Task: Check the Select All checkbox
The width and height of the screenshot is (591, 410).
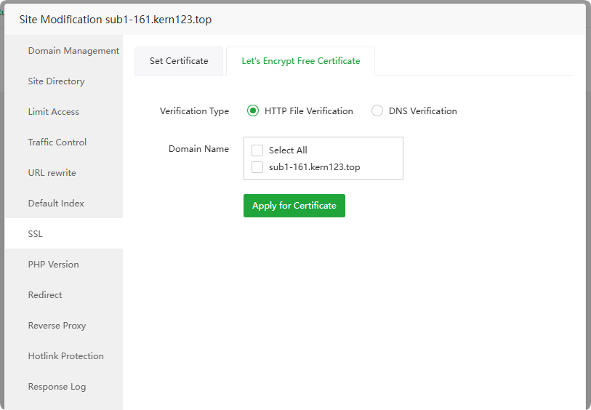Action: click(x=257, y=150)
